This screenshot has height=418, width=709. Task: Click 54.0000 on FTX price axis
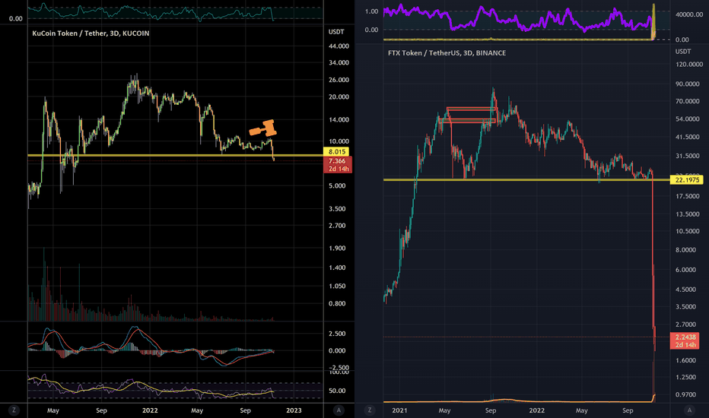pos(687,119)
